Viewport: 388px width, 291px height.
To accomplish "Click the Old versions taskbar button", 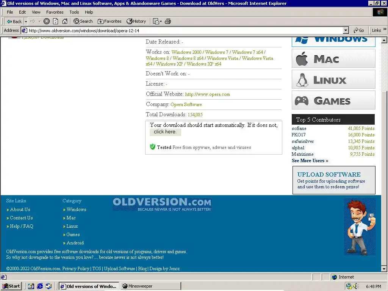I will click(89, 286).
